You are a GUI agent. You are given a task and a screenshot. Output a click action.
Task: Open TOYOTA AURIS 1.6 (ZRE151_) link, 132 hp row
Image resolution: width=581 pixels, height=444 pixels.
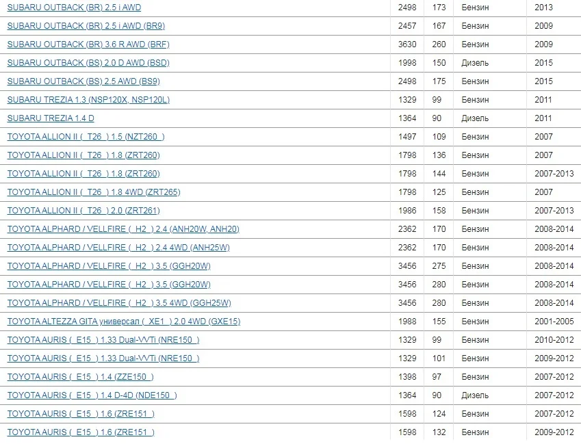click(81, 433)
